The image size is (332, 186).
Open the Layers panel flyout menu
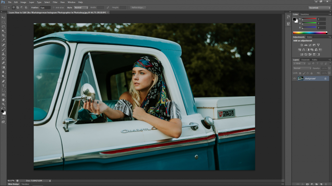pyautogui.click(x=330, y=60)
